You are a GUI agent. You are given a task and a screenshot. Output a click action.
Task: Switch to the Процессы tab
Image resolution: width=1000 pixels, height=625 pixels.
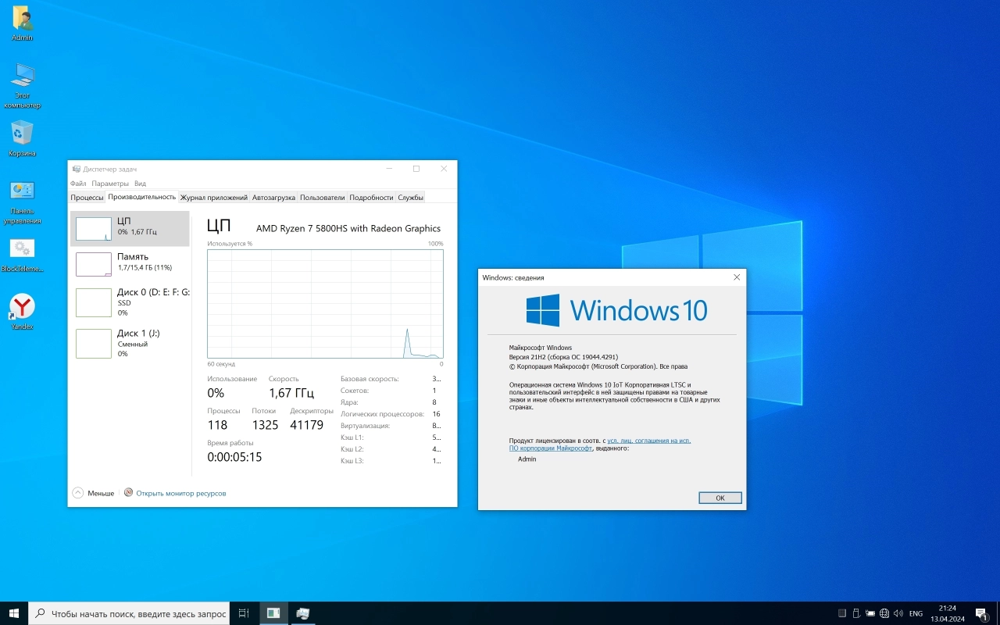point(87,198)
